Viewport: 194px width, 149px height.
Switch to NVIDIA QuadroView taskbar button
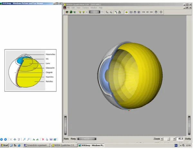(64, 145)
